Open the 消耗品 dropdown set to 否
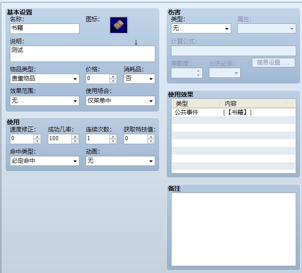Screen dimensions: 302x273 (139, 79)
